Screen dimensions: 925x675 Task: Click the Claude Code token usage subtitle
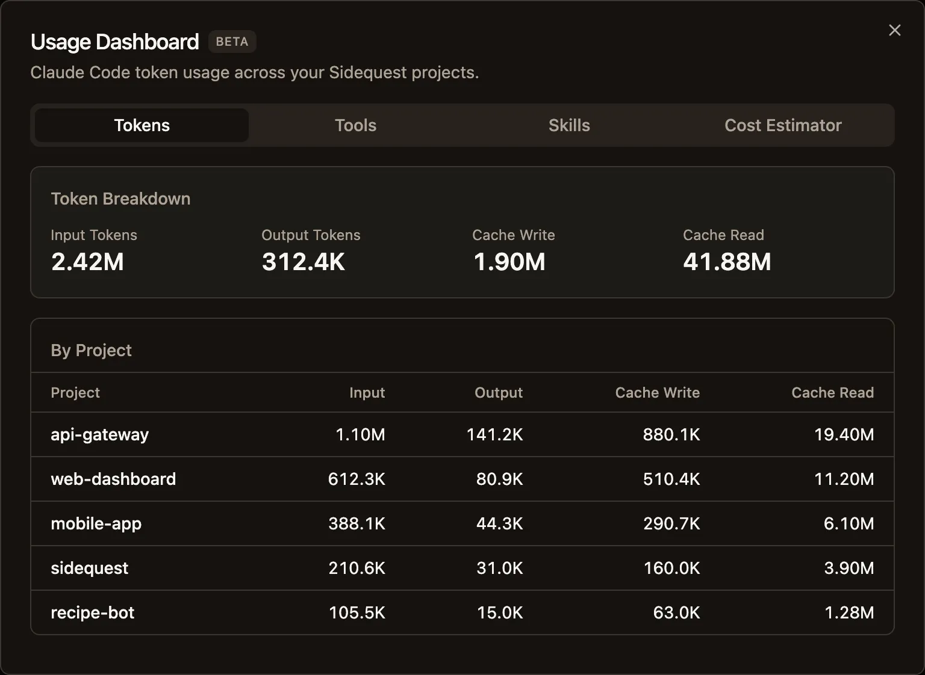(x=255, y=73)
